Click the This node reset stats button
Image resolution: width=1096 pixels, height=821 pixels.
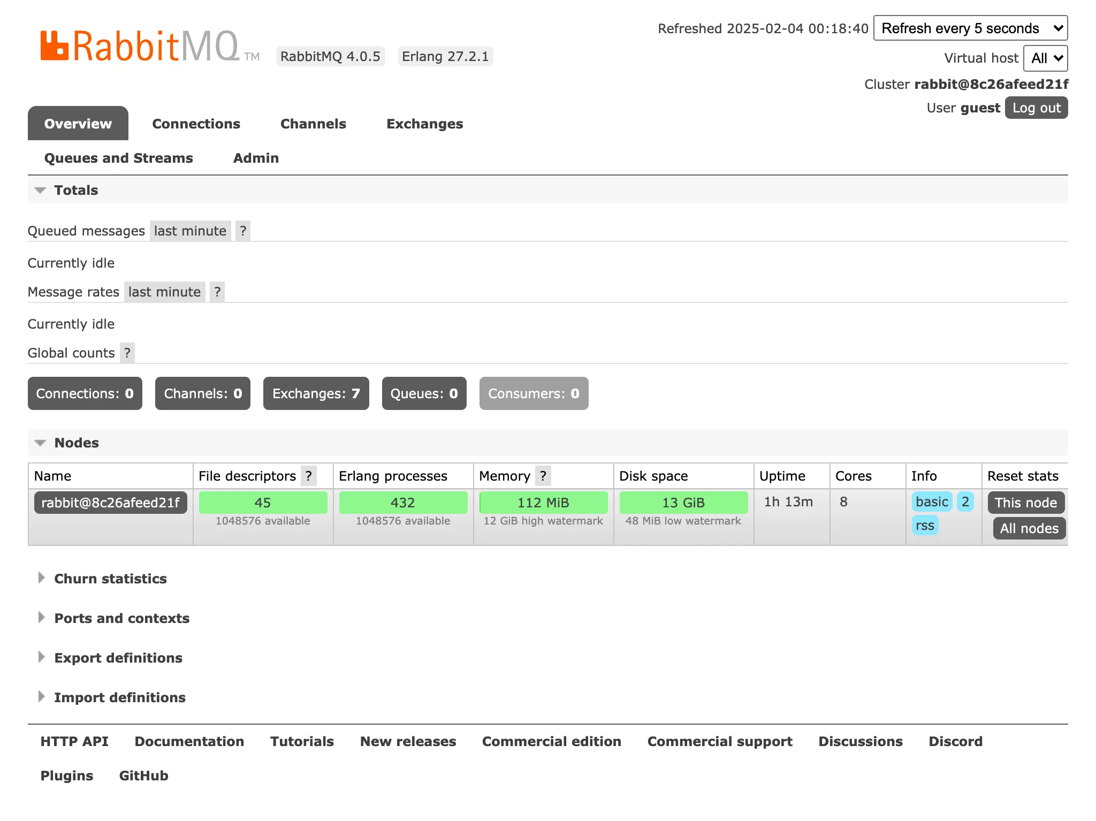tap(1025, 502)
